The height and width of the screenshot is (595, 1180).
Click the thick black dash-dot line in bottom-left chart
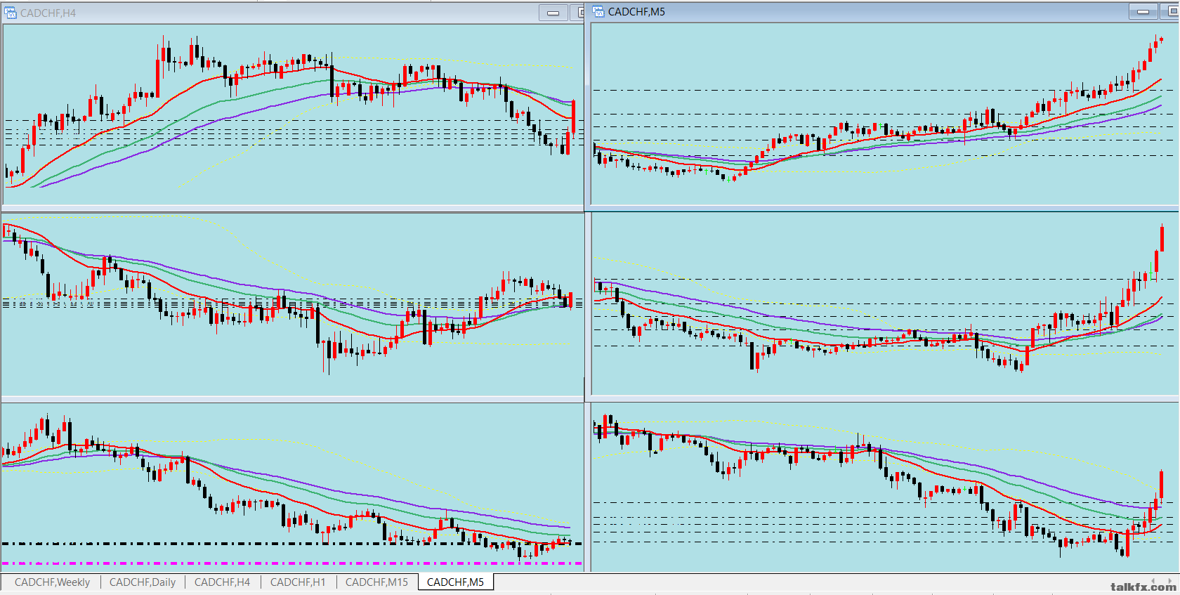[x=292, y=544]
